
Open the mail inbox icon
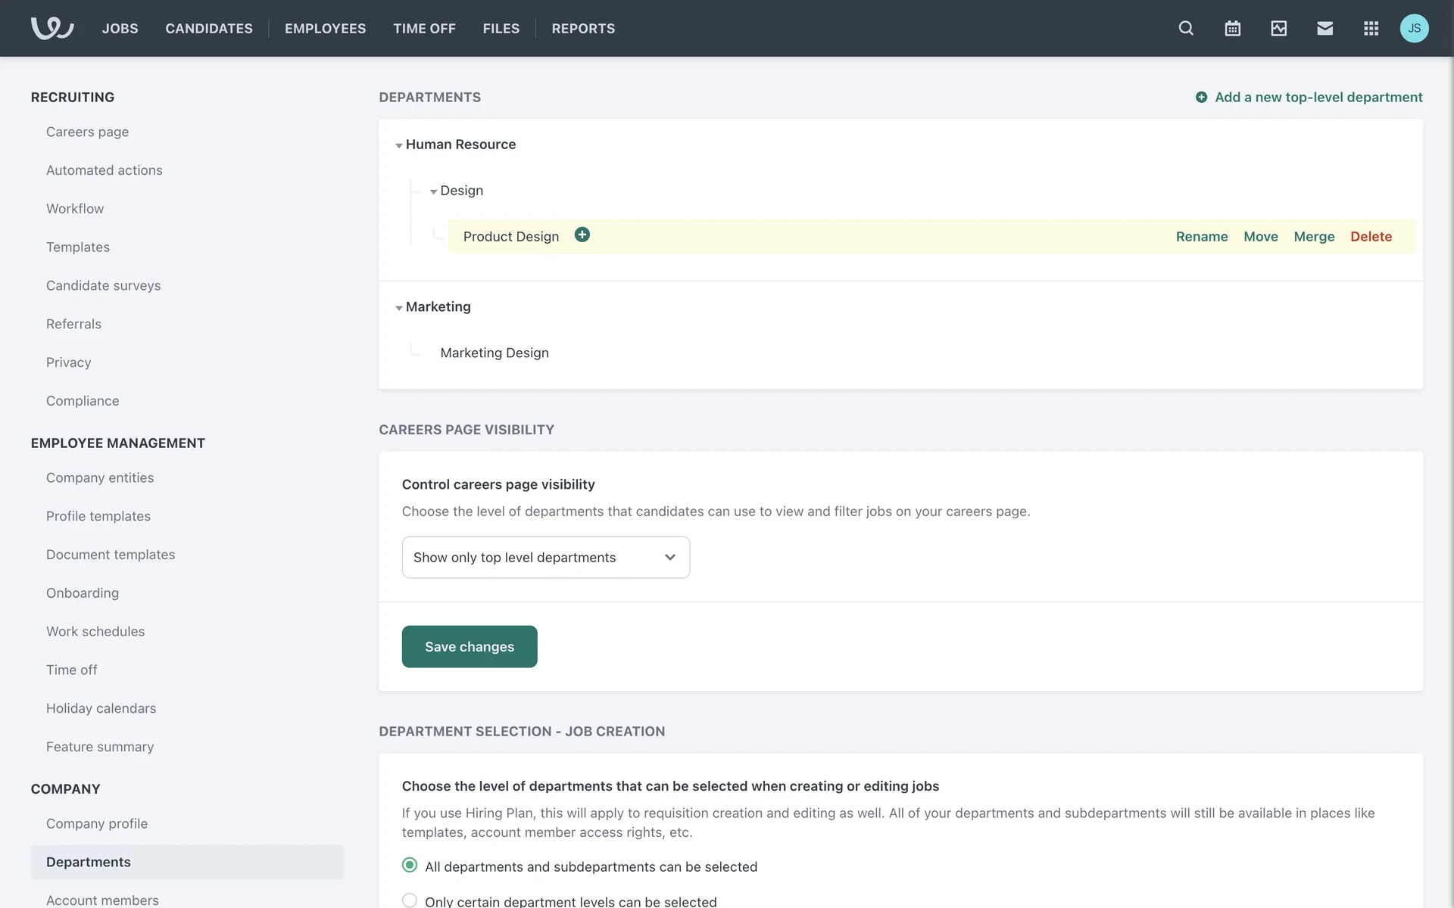click(x=1325, y=28)
